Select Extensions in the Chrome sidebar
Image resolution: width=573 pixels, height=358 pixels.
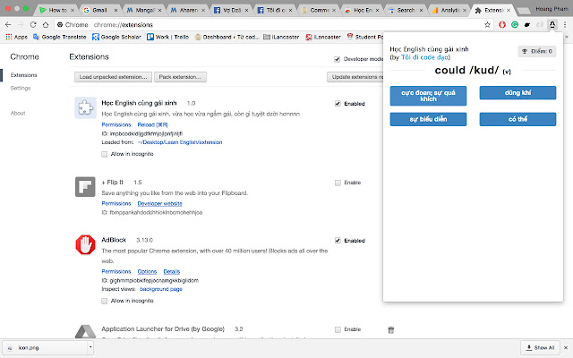click(24, 75)
